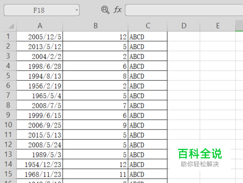
Task: Select column B header
Action: (95, 26)
